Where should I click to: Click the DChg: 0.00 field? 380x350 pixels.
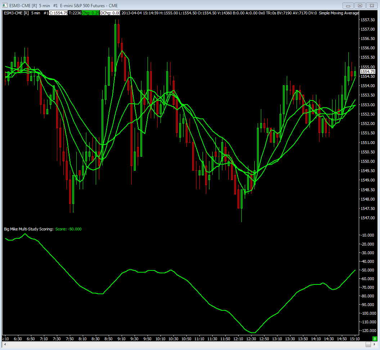pyautogui.click(x=110, y=13)
